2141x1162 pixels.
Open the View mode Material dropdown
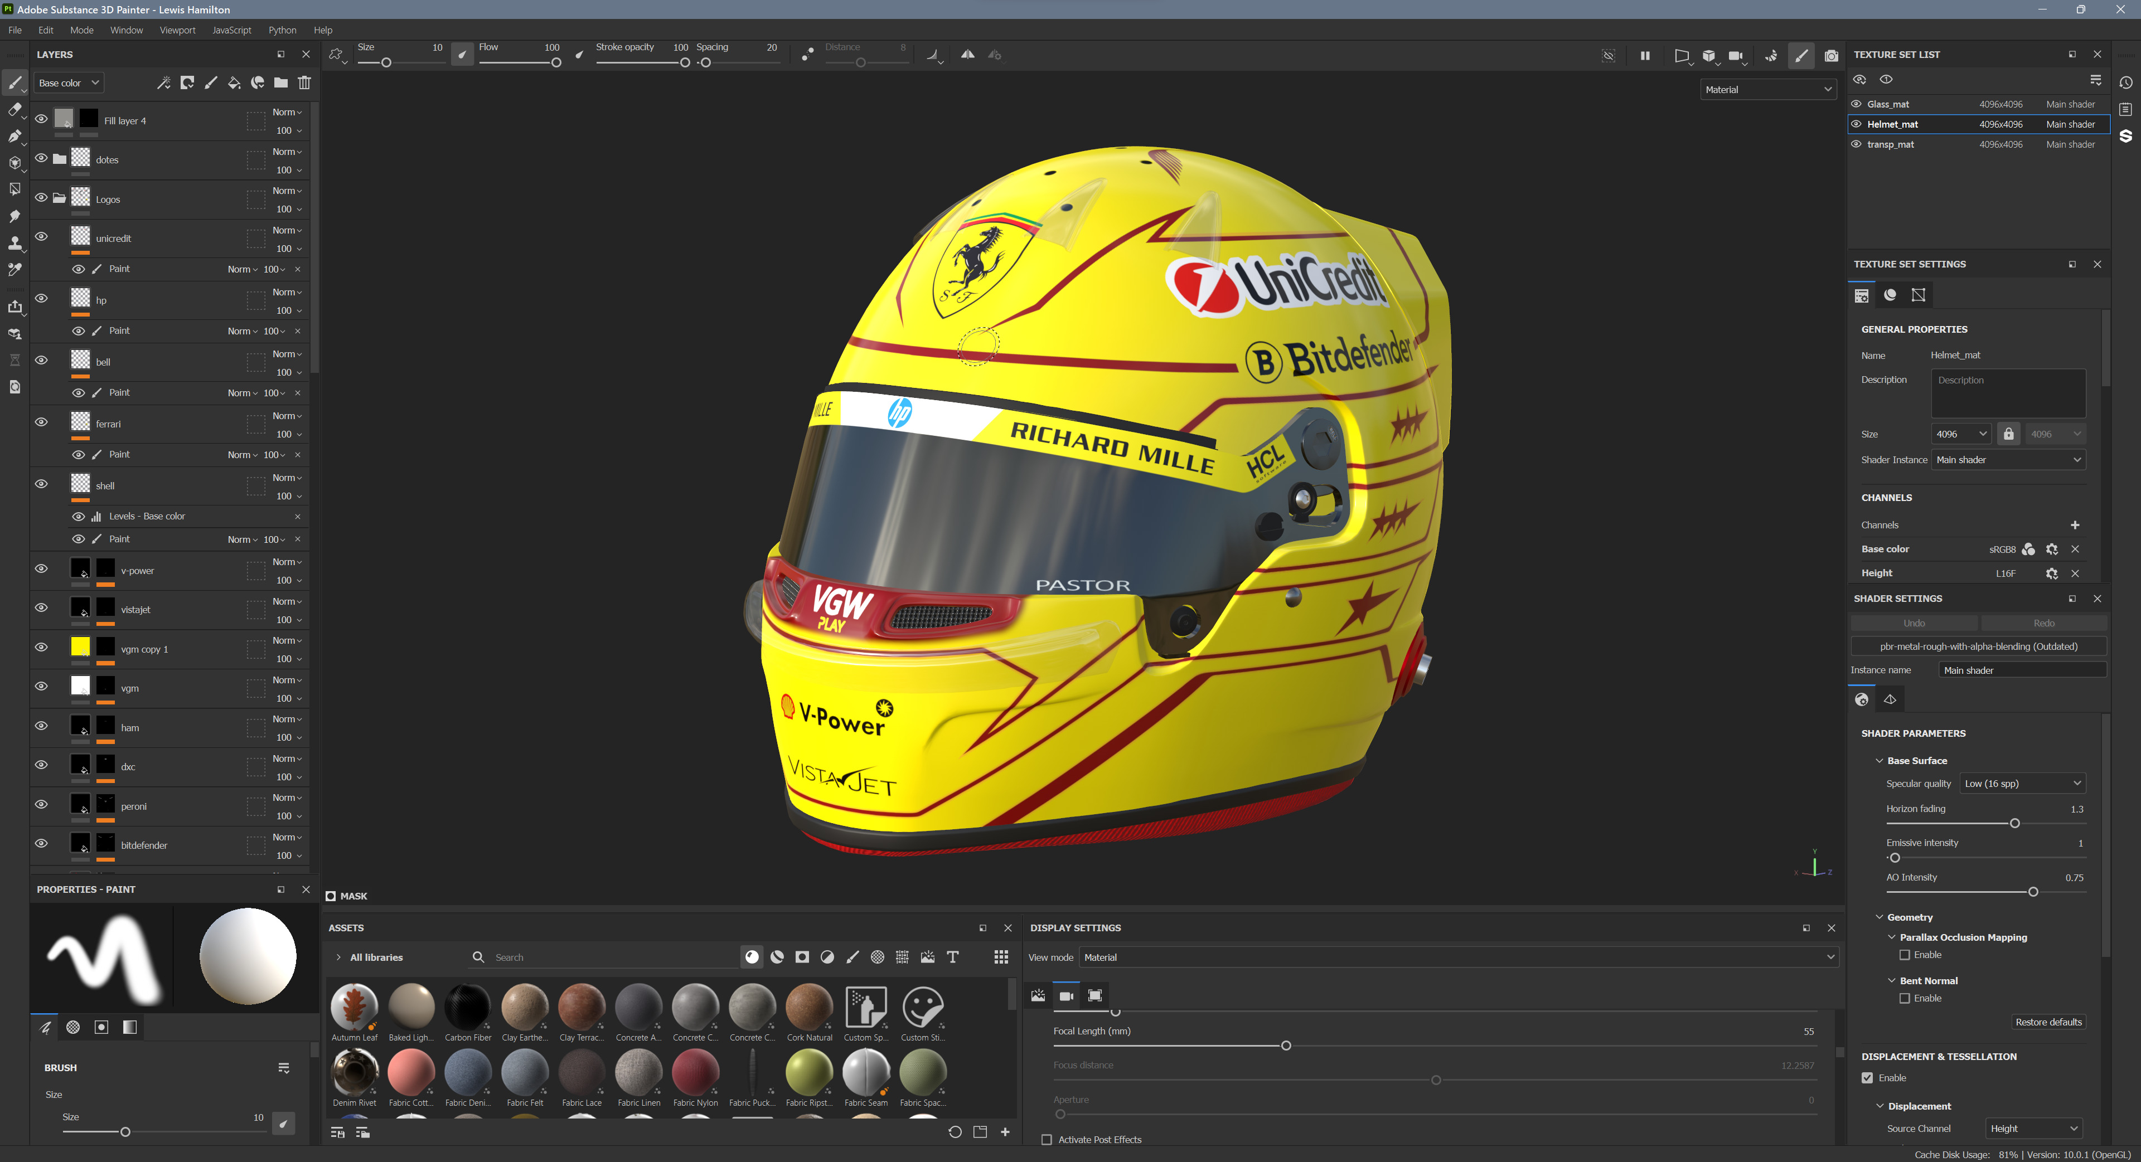1459,957
